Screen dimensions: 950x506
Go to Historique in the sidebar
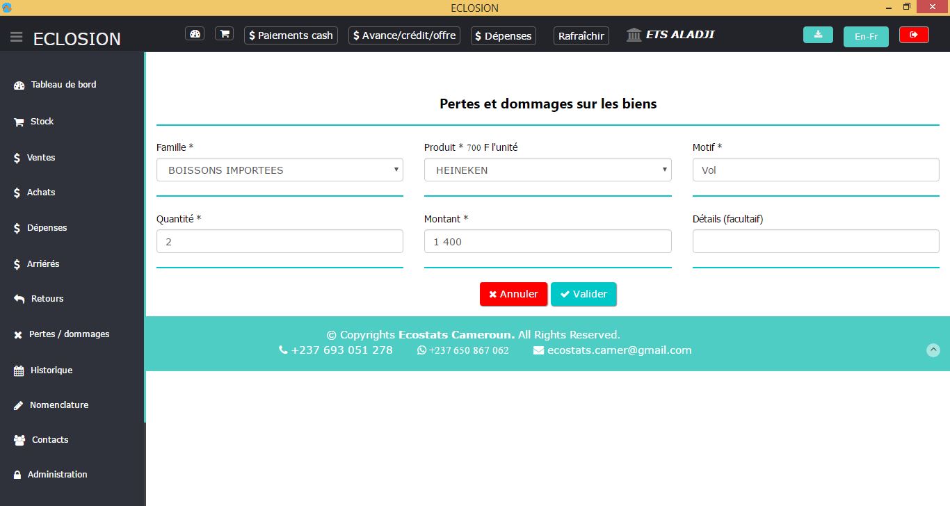(51, 370)
